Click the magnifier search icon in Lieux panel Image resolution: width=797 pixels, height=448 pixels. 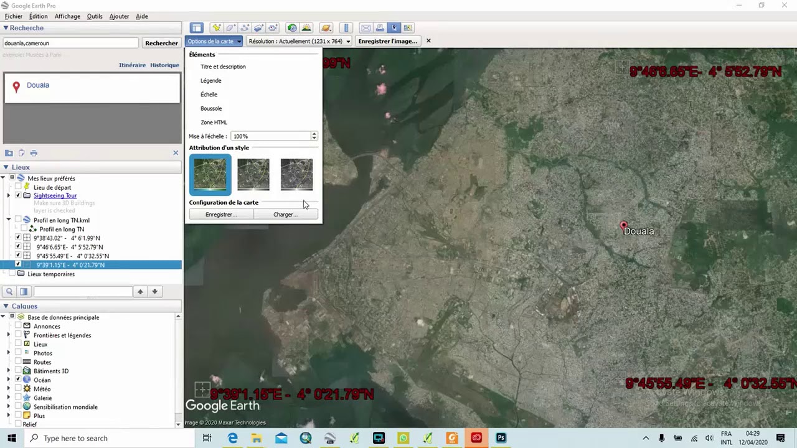[x=9, y=292]
